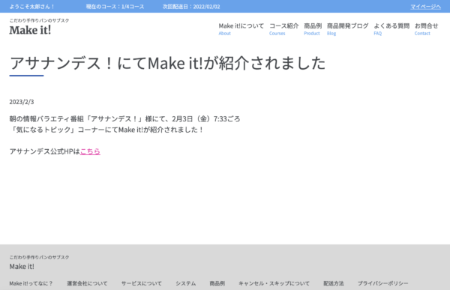The image size is (450, 290).
Task: Click the heading アサナンデス！にてMake it!が紹介されました
Action: pos(167,63)
